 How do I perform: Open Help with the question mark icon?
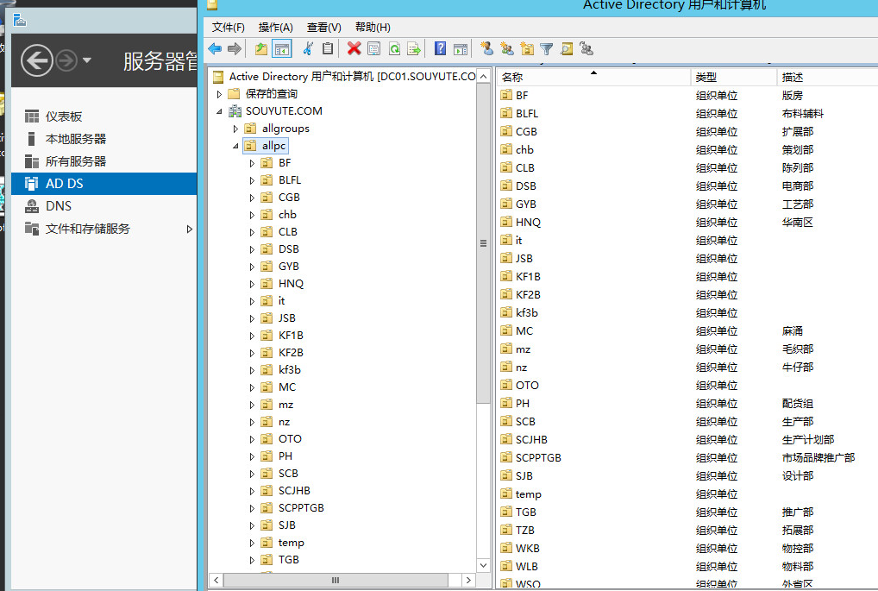tap(440, 48)
